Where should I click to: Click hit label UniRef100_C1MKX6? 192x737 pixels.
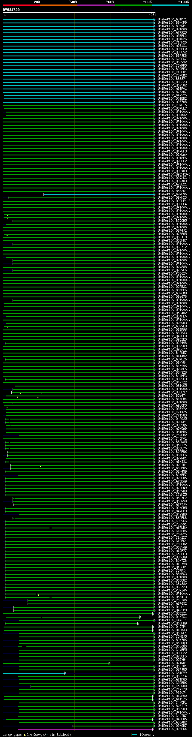click(172, 43)
